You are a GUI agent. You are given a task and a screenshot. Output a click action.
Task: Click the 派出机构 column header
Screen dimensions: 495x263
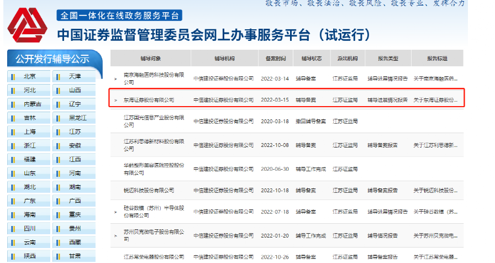[347, 59]
